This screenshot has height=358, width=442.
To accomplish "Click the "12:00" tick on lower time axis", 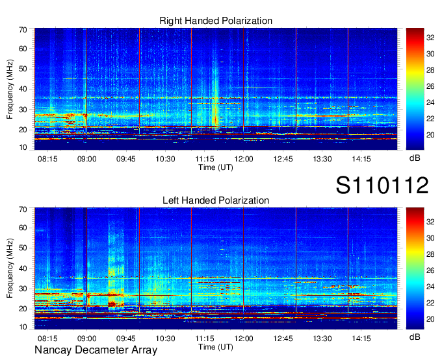I will tap(244, 339).
